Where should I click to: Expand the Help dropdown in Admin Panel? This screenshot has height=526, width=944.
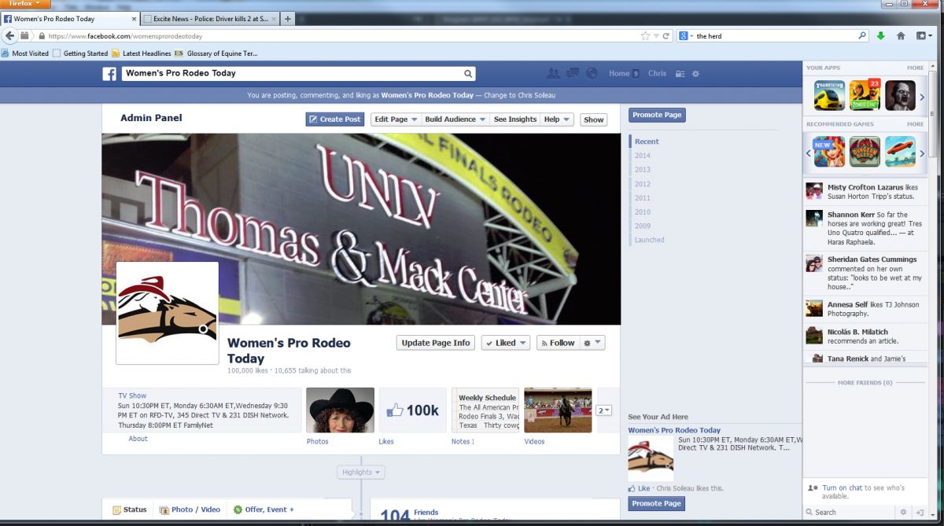click(556, 120)
